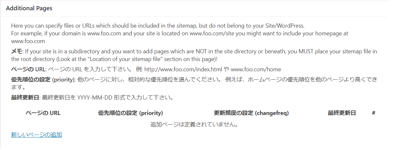Select the 優先順位の設定 (priority) table column header
The height and width of the screenshot is (150, 393).
(x=130, y=113)
